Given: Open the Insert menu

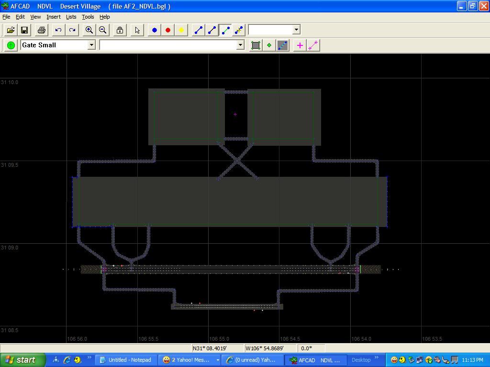Looking at the screenshot, I should [53, 17].
